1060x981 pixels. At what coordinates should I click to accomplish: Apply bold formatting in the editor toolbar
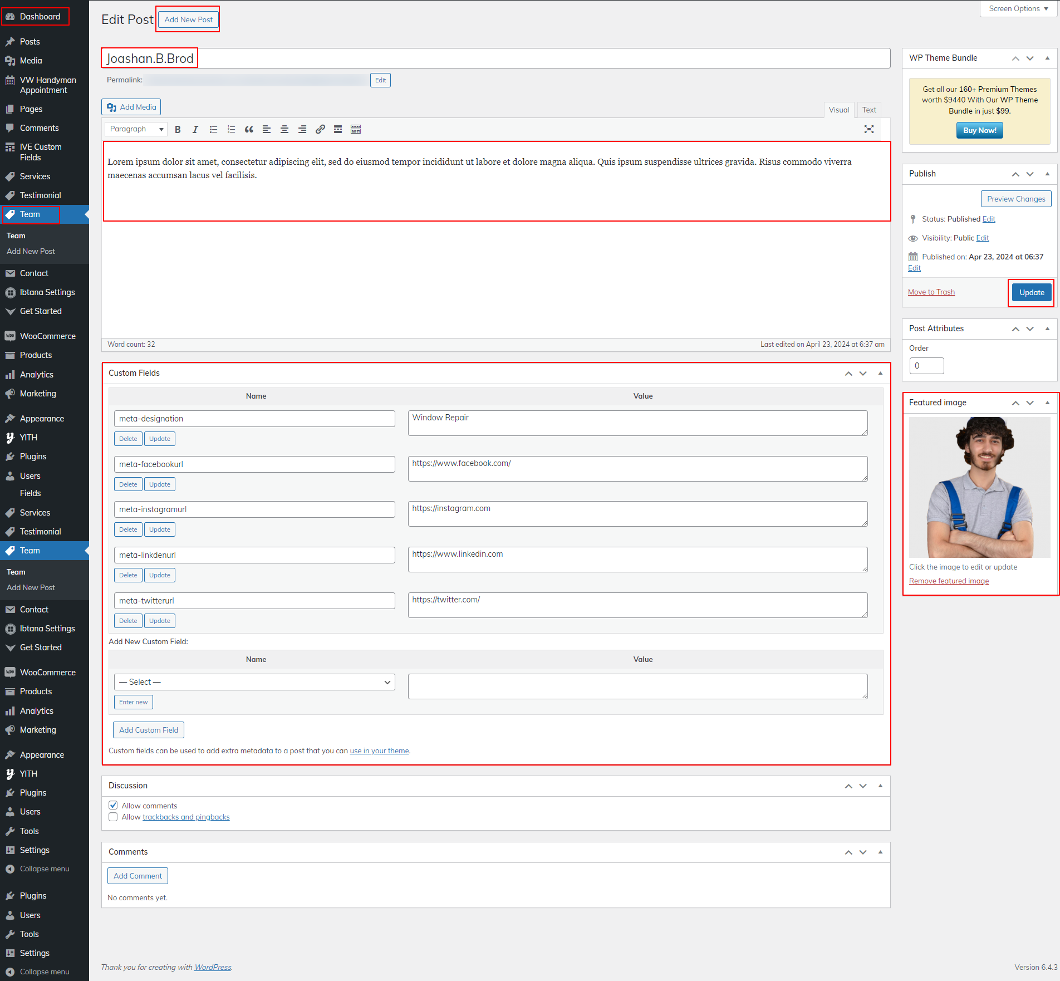click(x=178, y=129)
